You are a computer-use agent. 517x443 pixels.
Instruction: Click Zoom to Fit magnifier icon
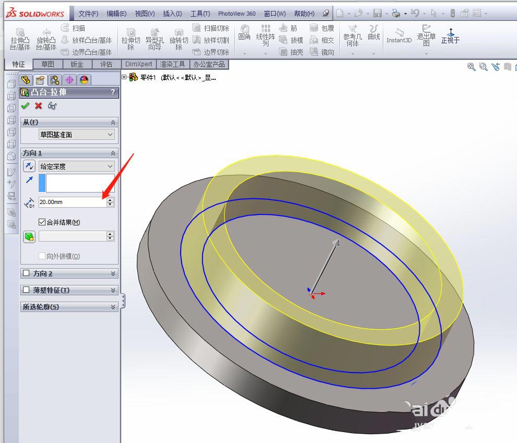(x=471, y=67)
